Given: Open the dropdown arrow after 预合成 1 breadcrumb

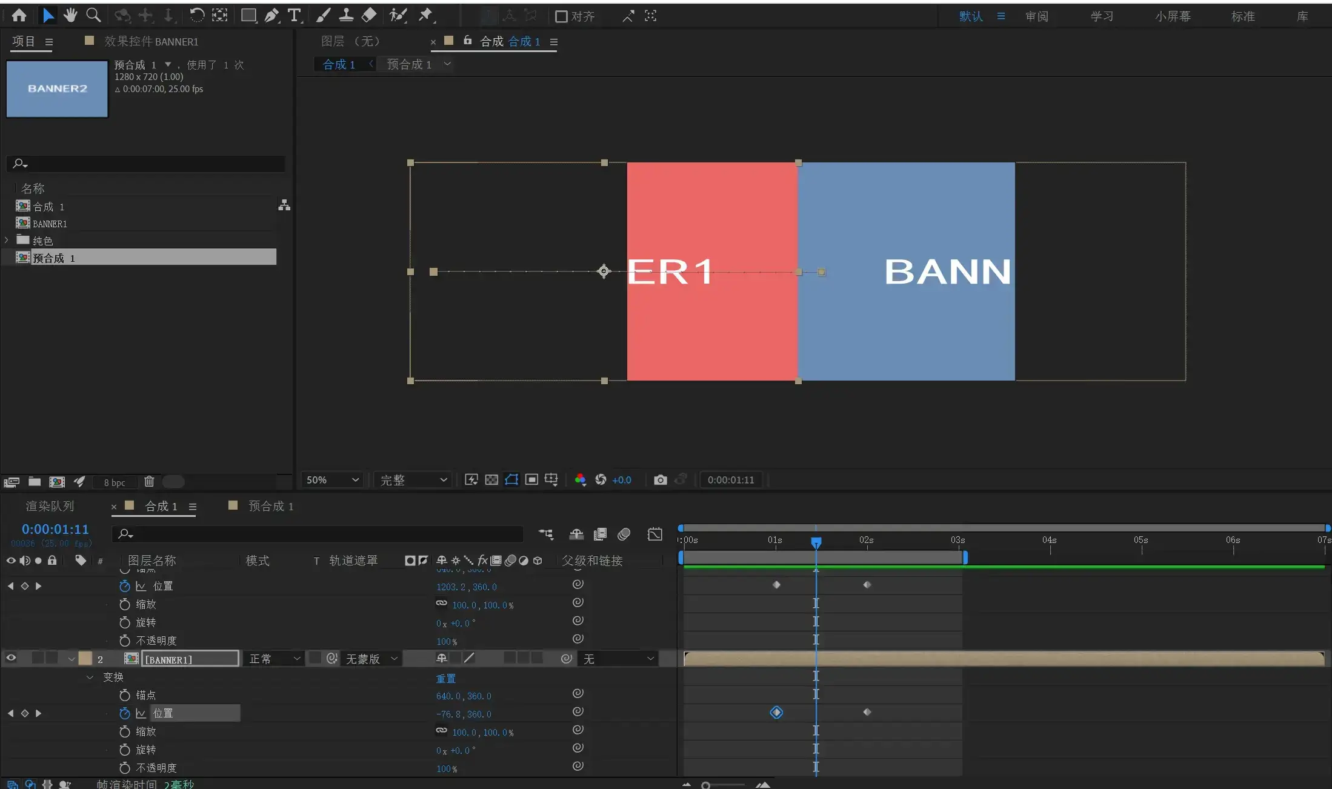Looking at the screenshot, I should pos(447,64).
